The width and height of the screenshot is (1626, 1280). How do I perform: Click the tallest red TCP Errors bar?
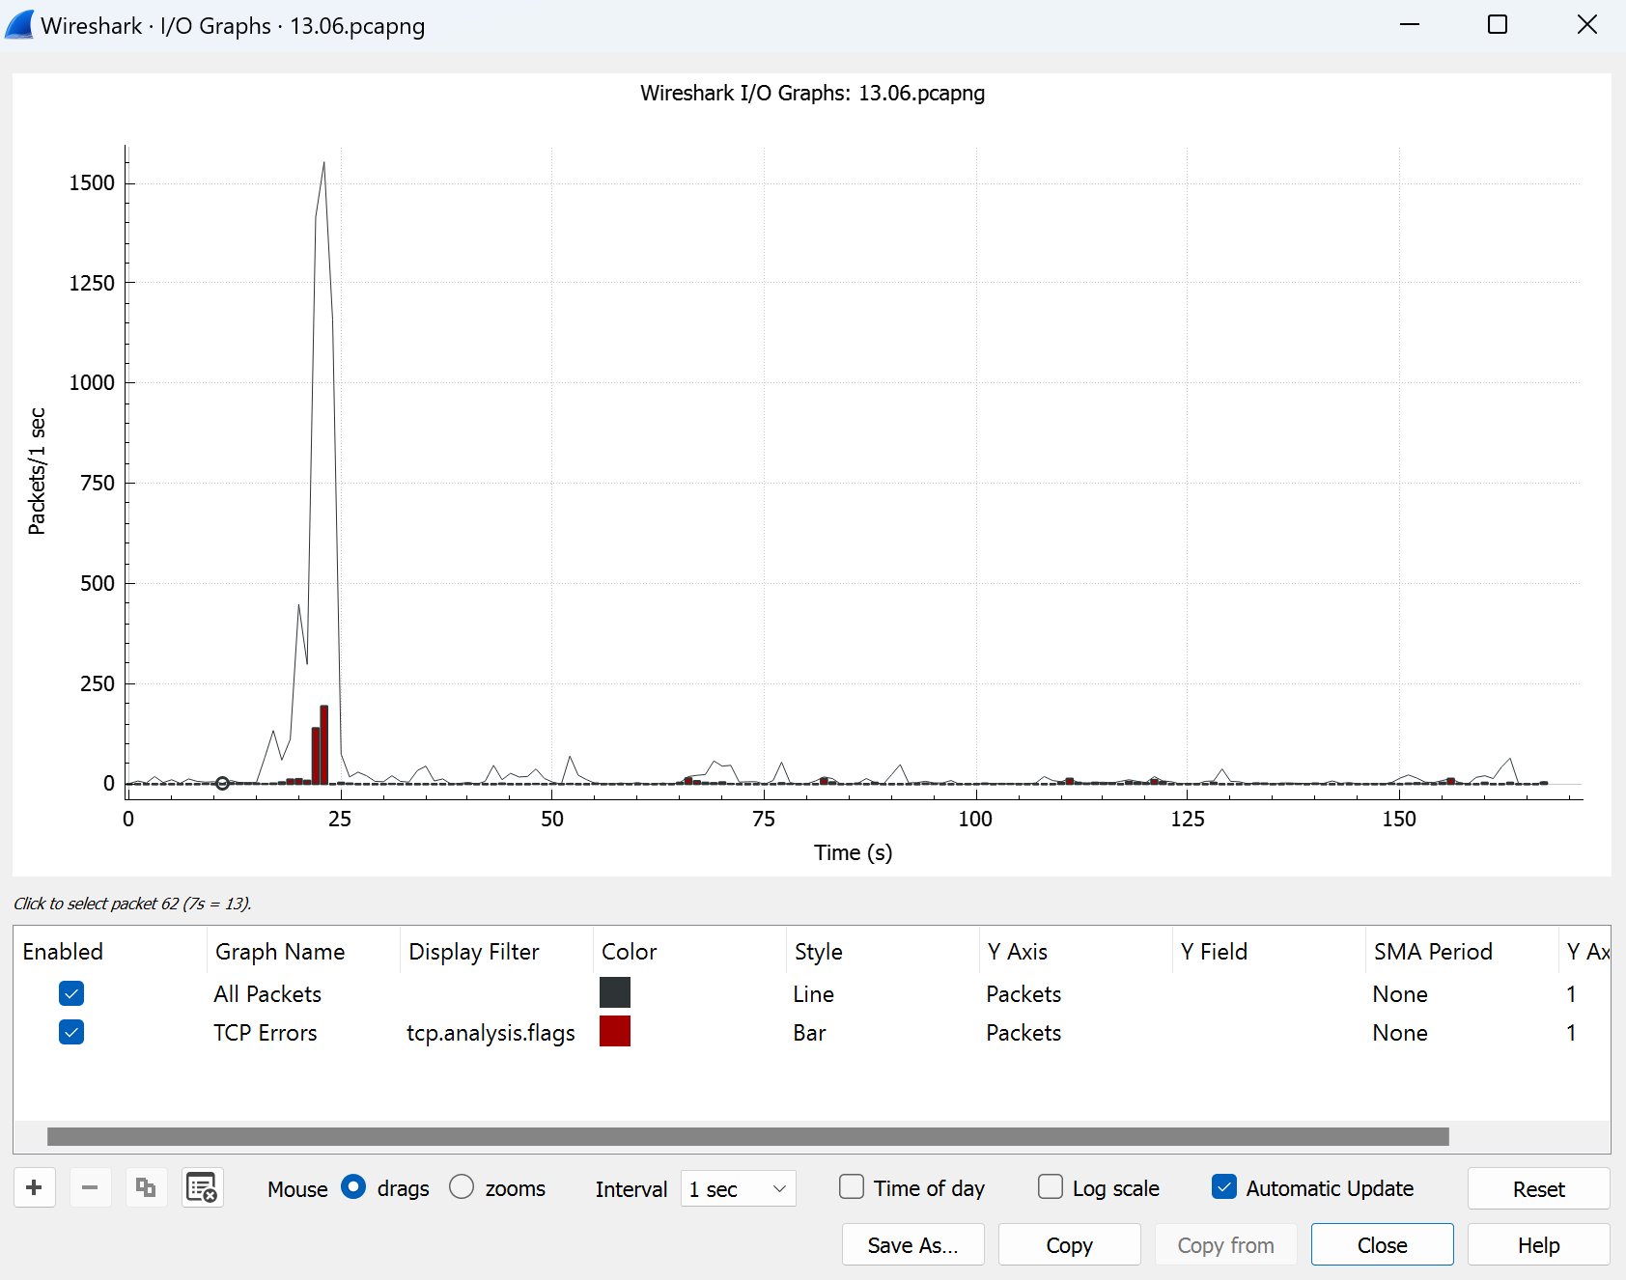(x=324, y=744)
